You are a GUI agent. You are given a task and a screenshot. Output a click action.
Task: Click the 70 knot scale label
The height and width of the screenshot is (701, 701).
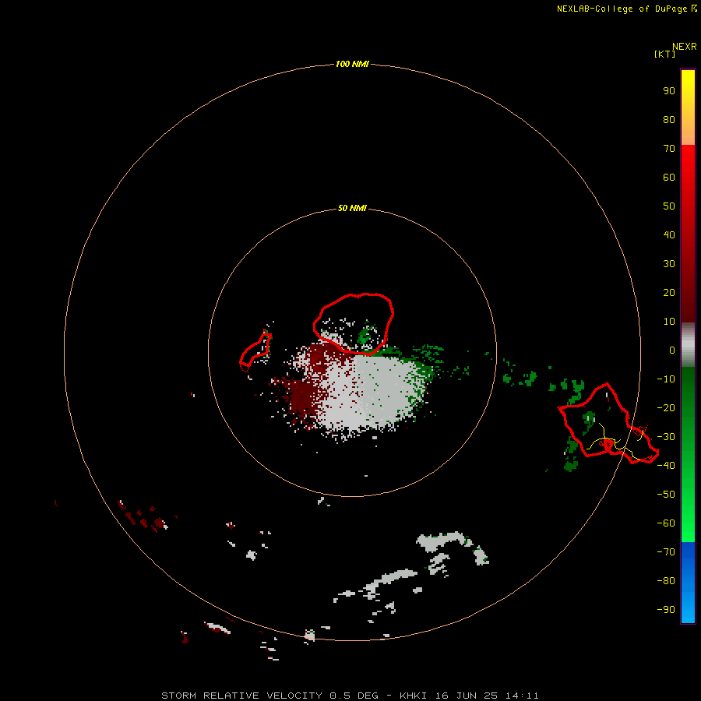[x=669, y=149]
